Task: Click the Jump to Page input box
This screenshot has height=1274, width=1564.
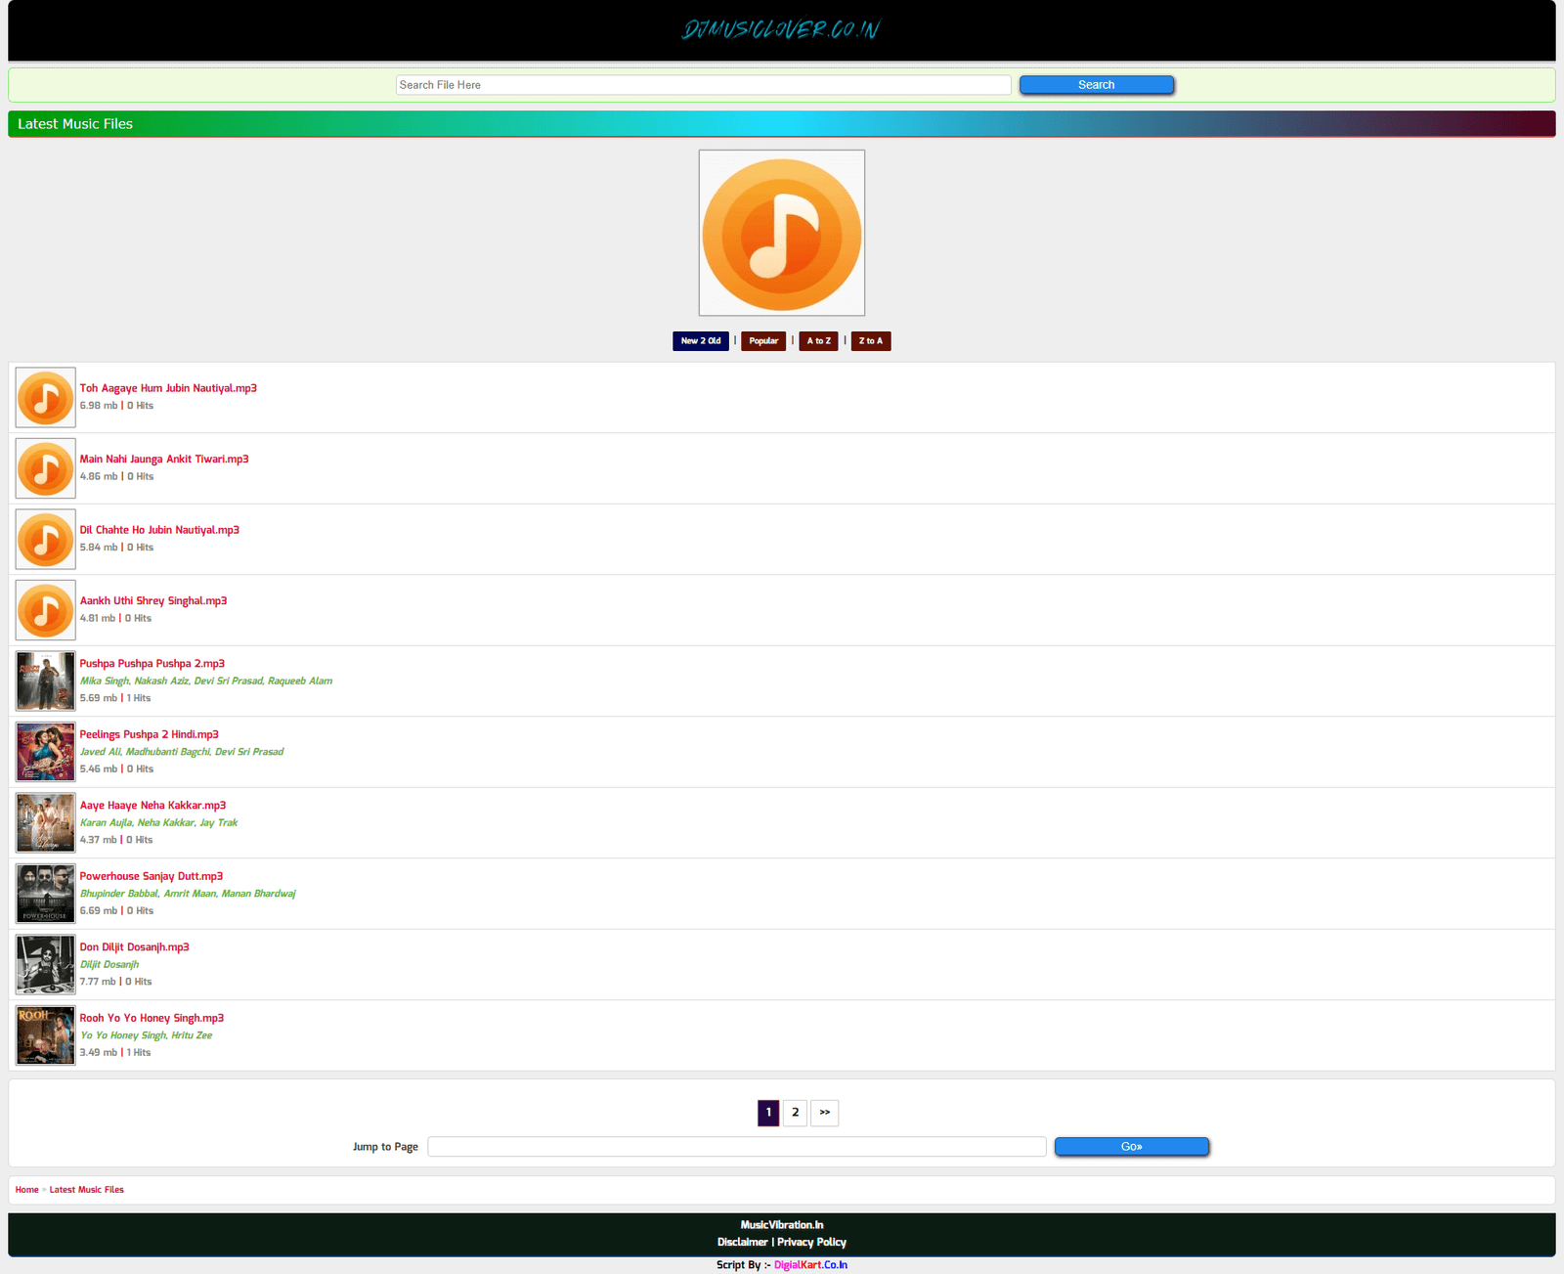Action: (736, 1147)
